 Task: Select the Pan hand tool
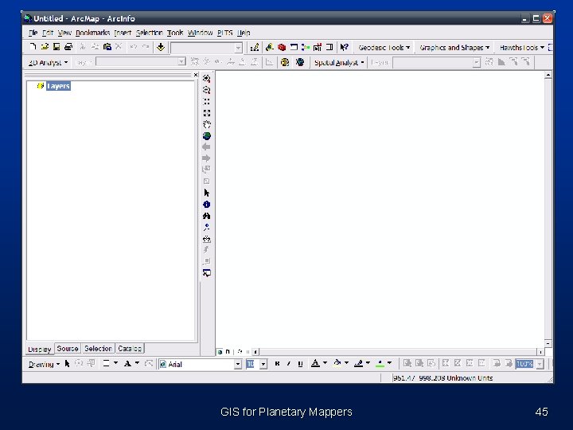[206, 124]
